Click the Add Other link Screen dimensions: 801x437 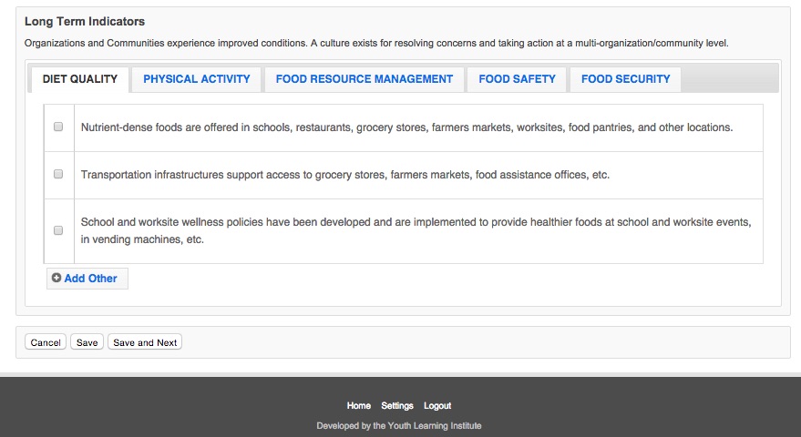(90, 279)
